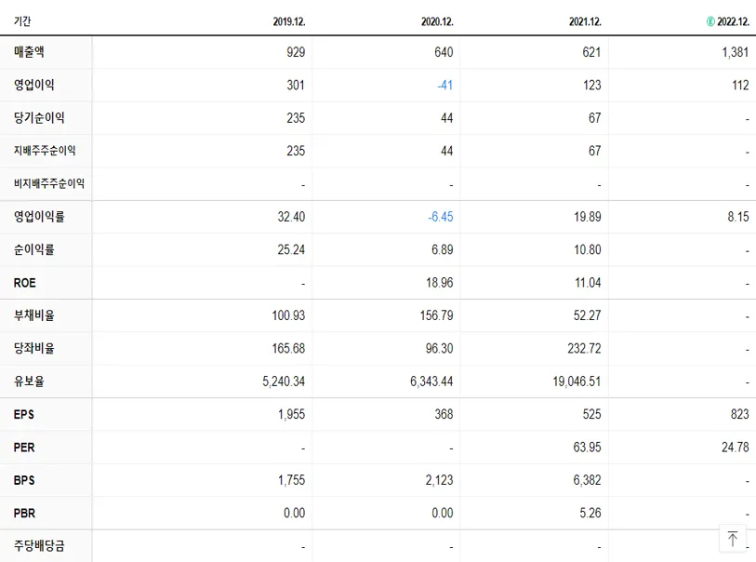
Task: Select EPS value 525
Action: pos(591,414)
